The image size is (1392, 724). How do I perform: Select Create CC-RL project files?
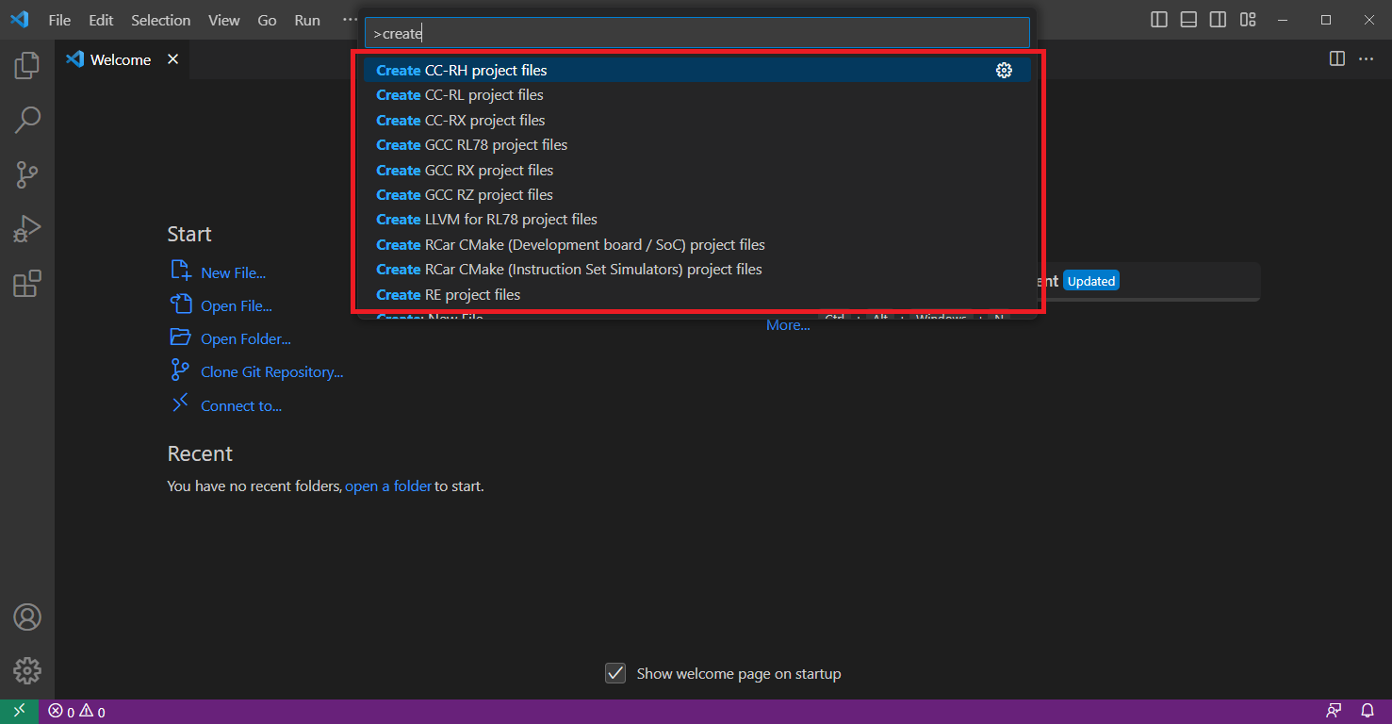(x=696, y=95)
